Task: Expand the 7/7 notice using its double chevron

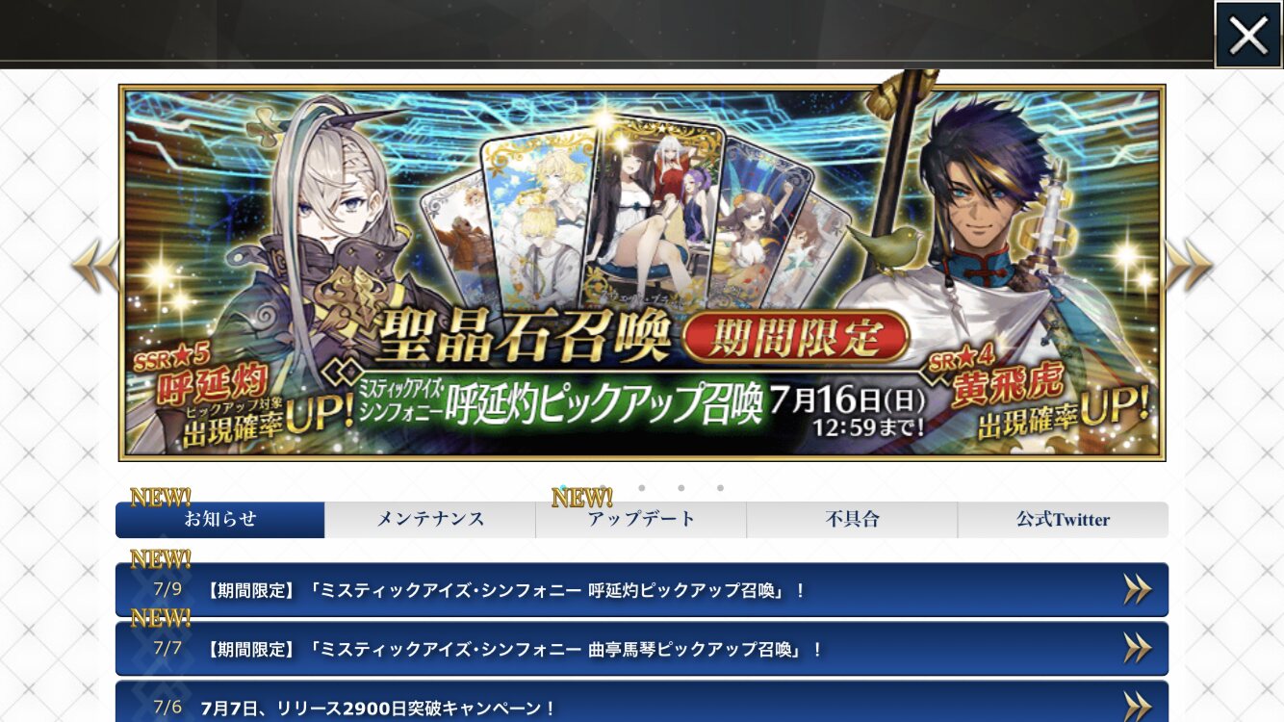Action: pyautogui.click(x=1138, y=649)
